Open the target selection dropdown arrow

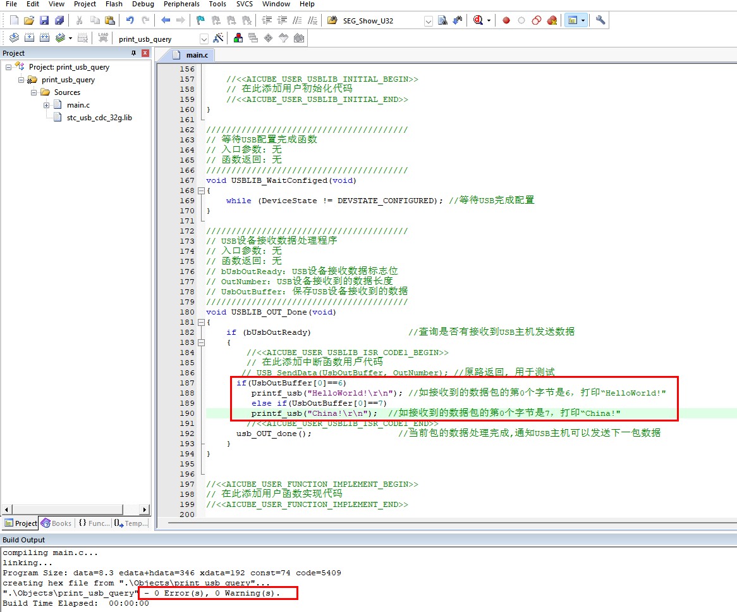coord(204,39)
